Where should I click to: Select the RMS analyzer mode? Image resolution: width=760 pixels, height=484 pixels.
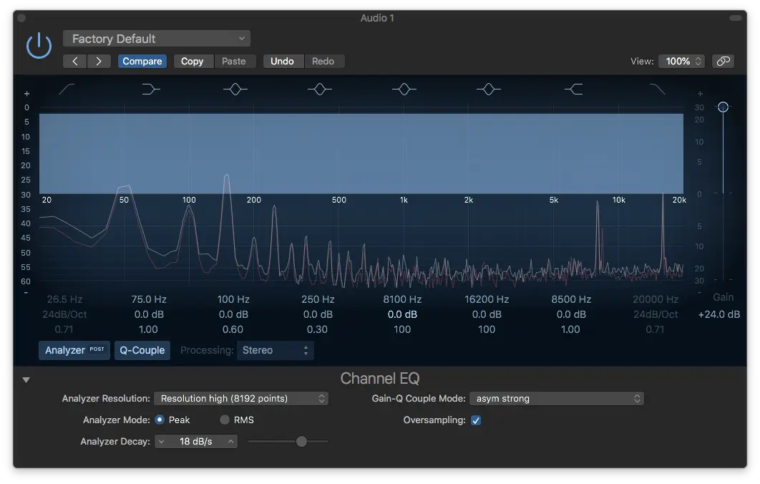point(225,420)
